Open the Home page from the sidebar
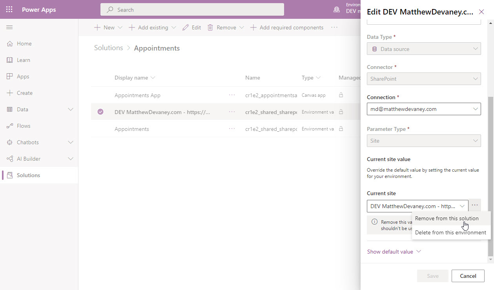This screenshot has height=290, width=494. 24,43
